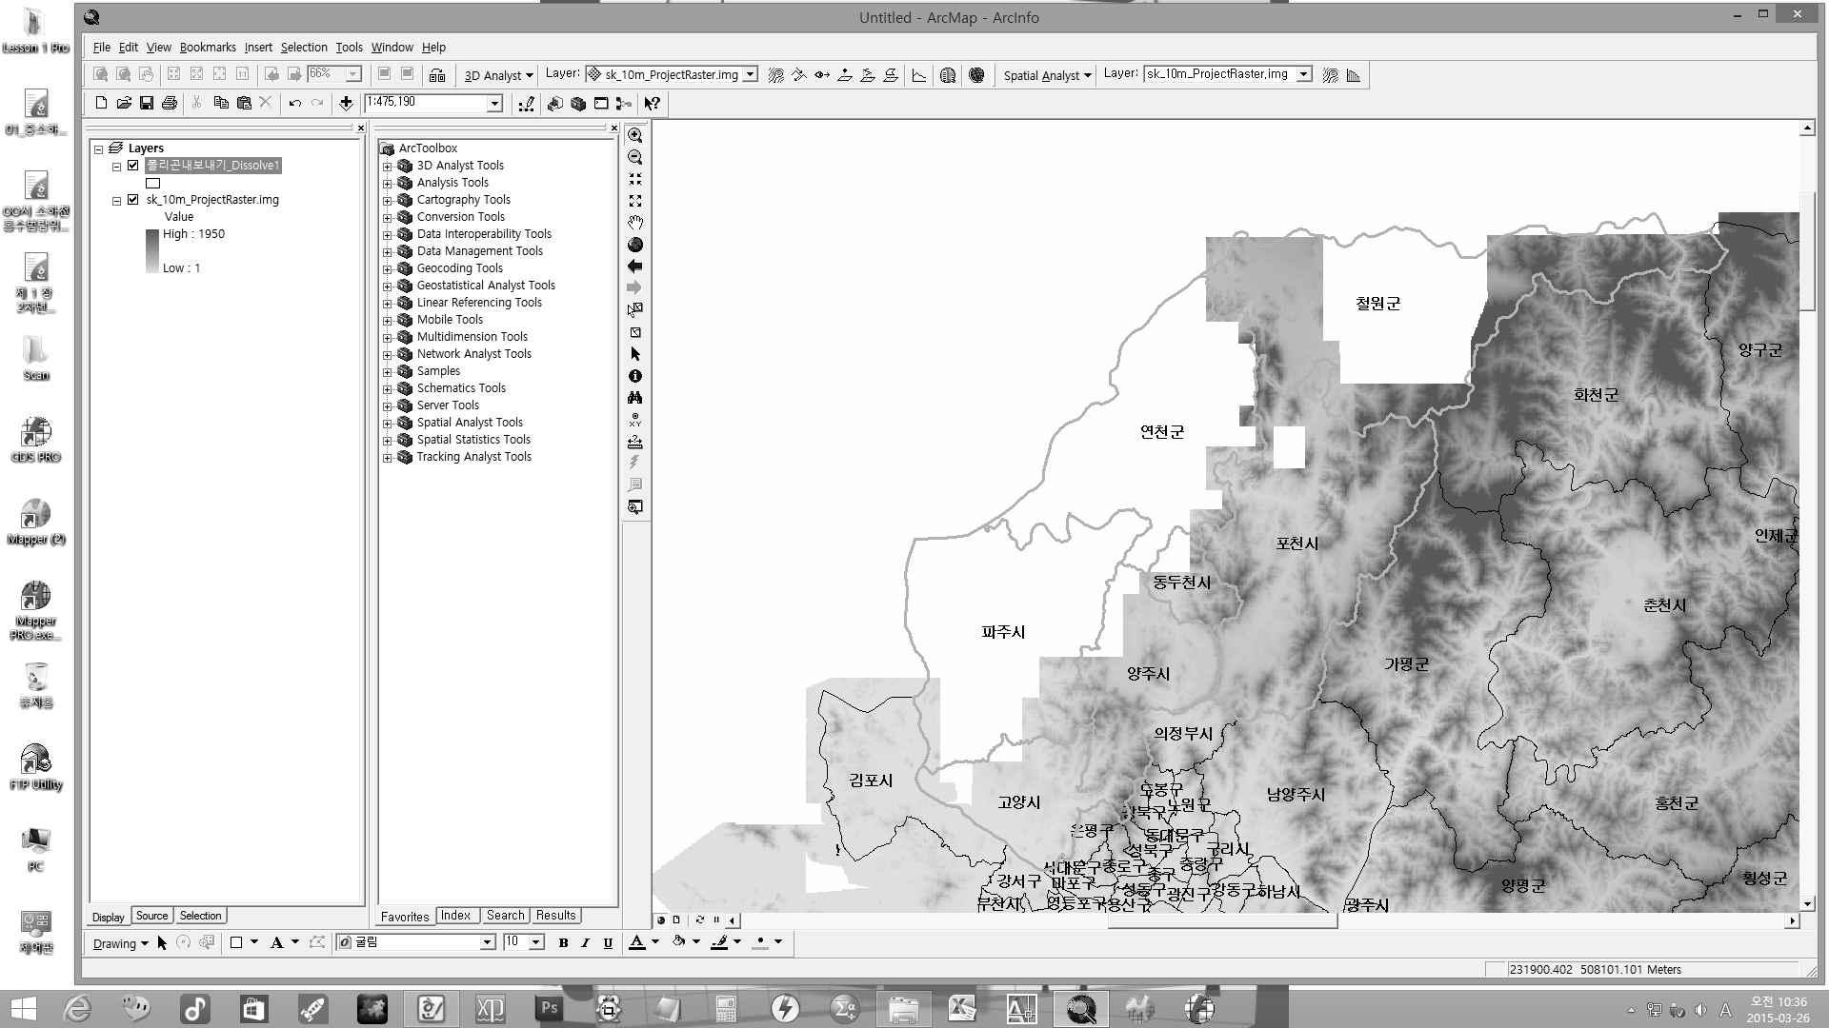
Task: Switch to the Source tab
Action: (151, 916)
